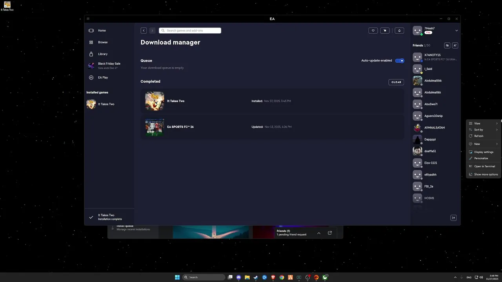The image size is (502, 282).
Task: Open Google Chrome in the taskbar
Action: coord(282,277)
